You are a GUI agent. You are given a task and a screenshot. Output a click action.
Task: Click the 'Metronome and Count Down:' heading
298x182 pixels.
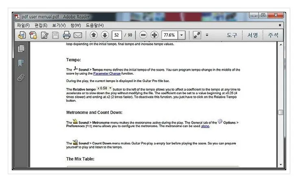pos(94,112)
